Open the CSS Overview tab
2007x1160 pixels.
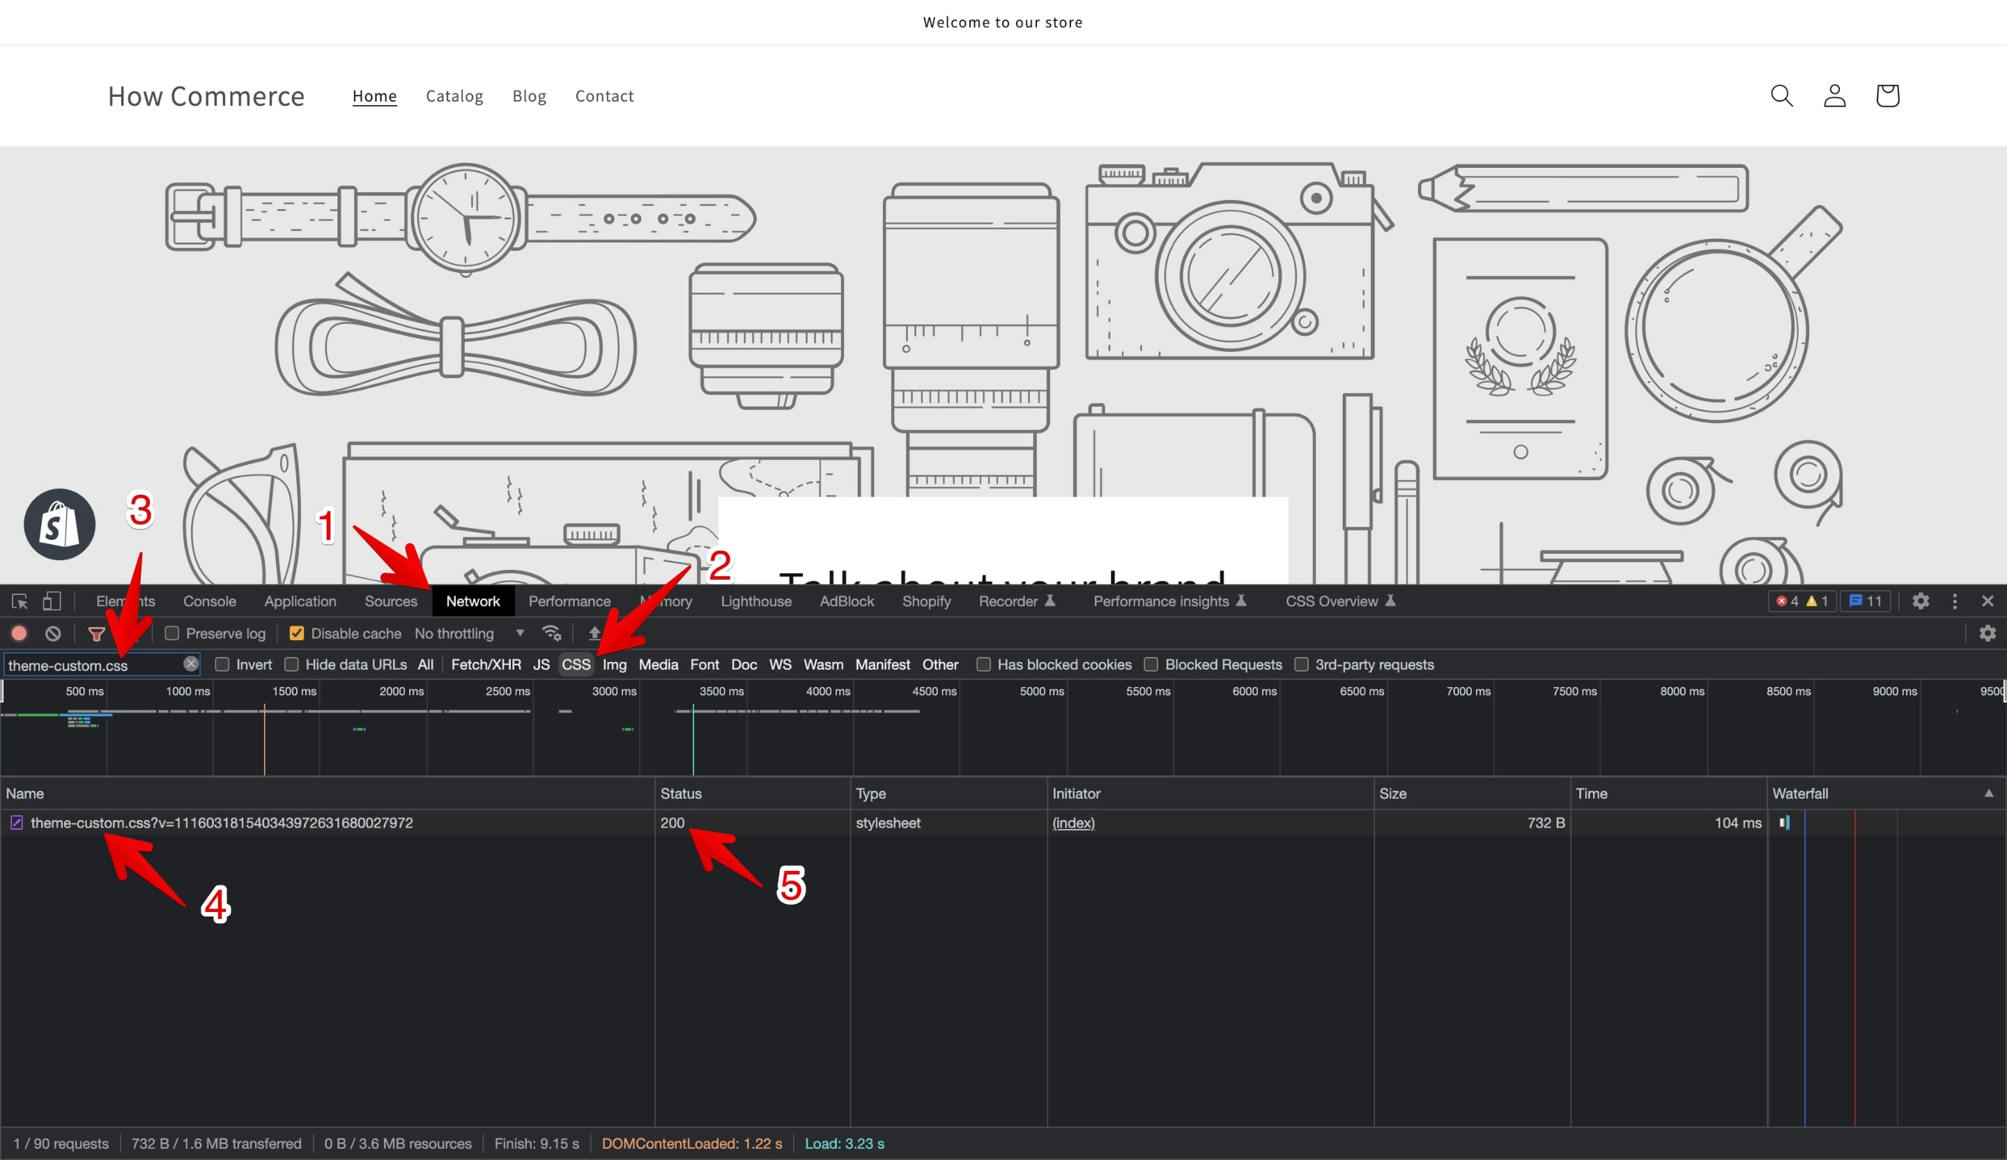point(1340,601)
